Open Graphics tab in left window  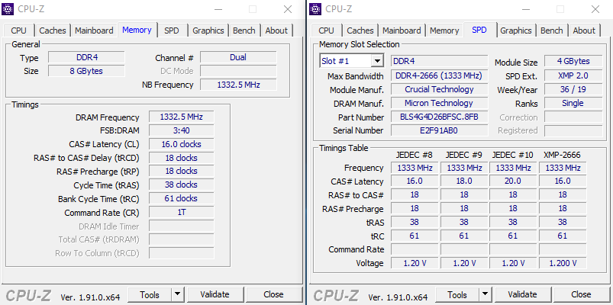208,30
